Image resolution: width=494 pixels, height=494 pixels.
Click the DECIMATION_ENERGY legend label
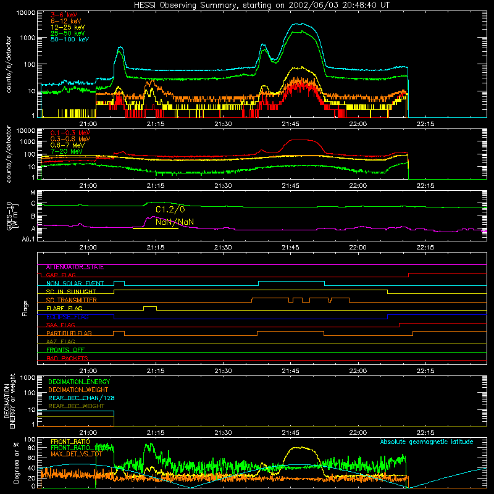point(79,382)
